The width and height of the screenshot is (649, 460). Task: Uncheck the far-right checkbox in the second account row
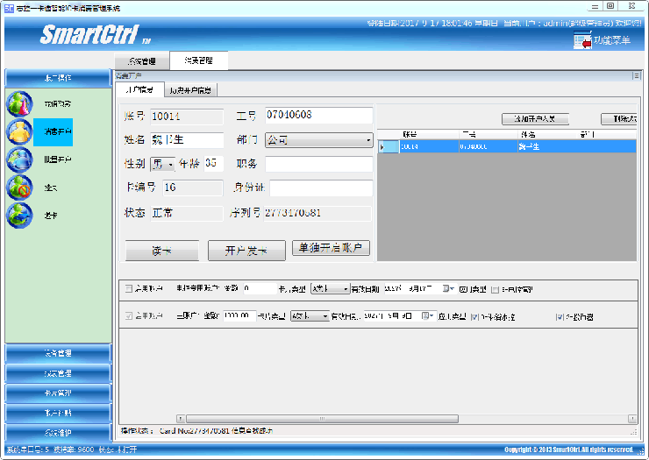tap(560, 316)
